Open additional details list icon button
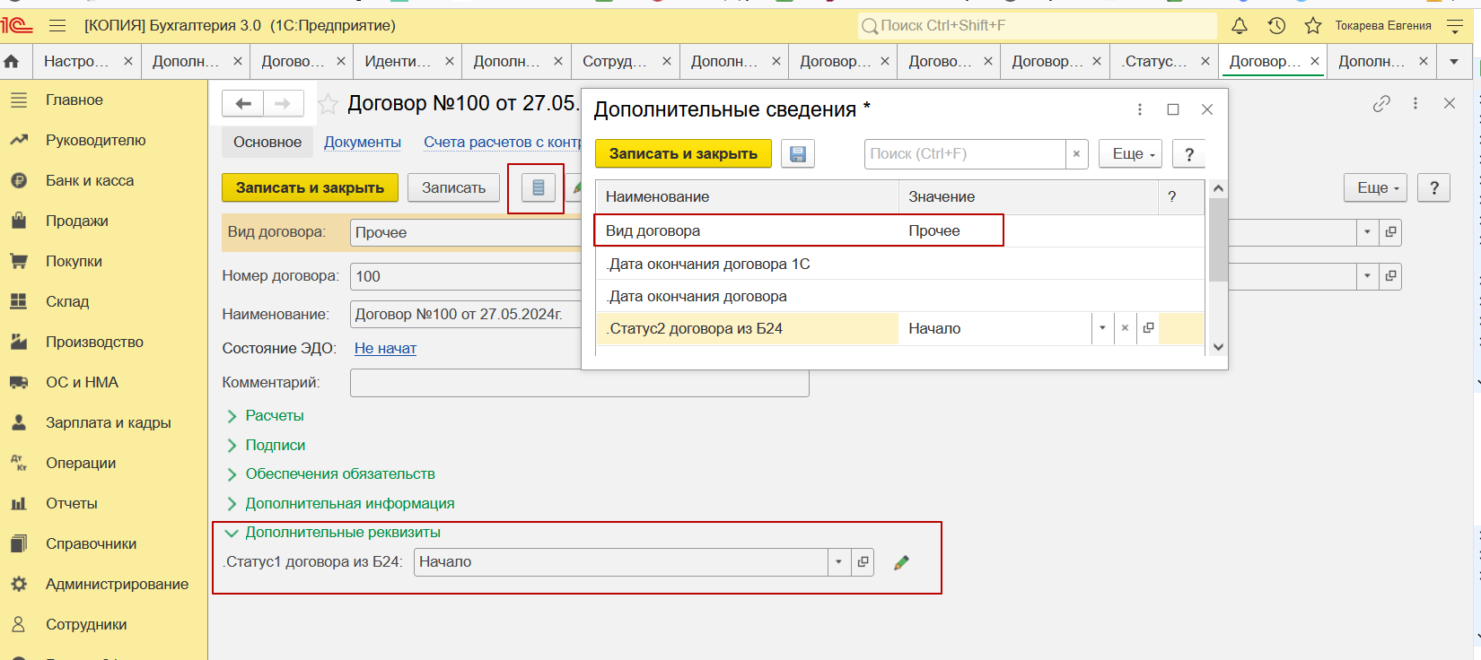This screenshot has height=660, width=1481. (538, 187)
